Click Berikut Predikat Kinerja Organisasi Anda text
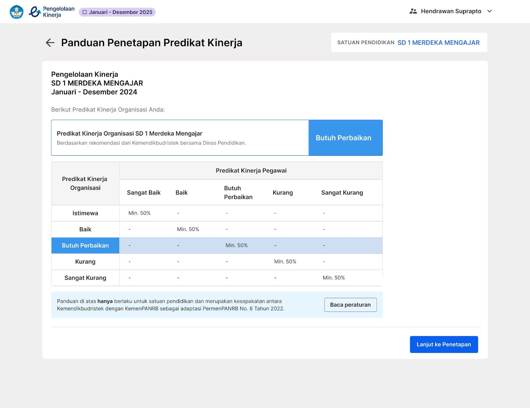Viewport: 530px width, 408px height. 108,110
